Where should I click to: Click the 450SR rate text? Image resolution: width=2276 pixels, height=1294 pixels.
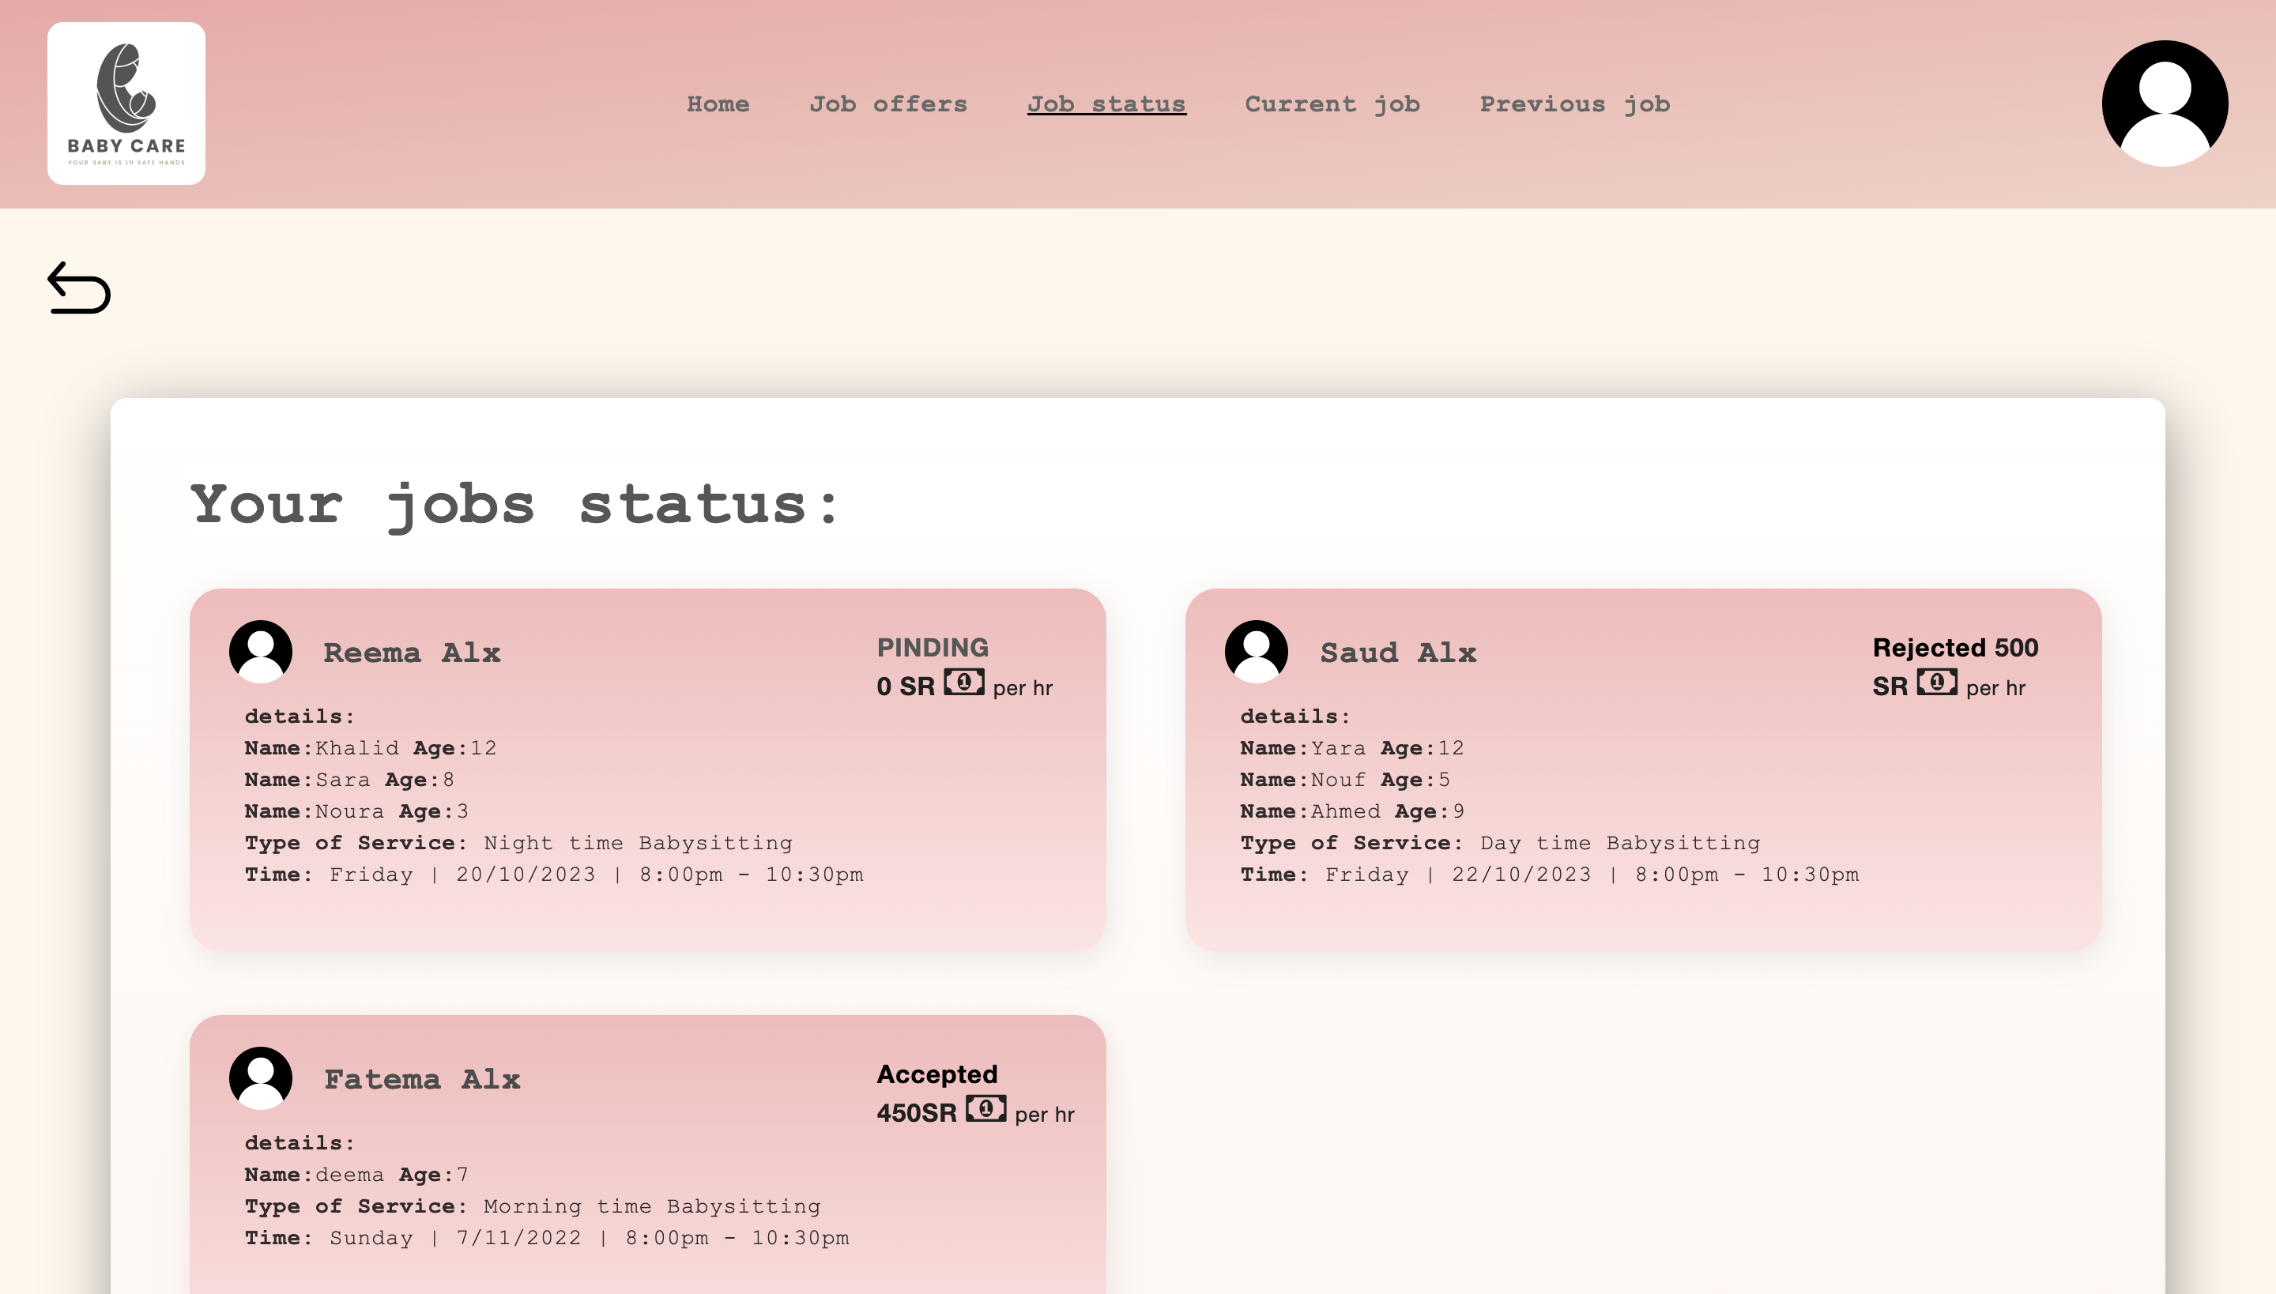(x=917, y=1112)
